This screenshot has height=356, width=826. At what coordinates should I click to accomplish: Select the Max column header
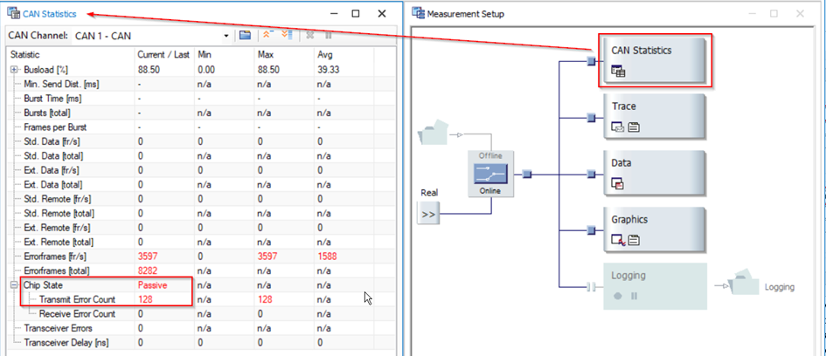tap(267, 55)
